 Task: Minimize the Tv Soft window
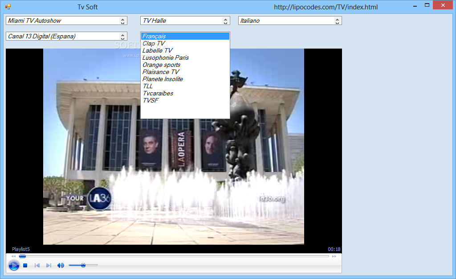click(x=415, y=5)
